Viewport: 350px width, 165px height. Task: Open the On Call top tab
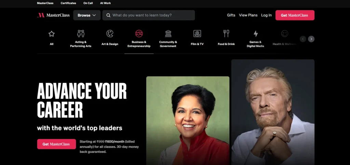click(88, 3)
